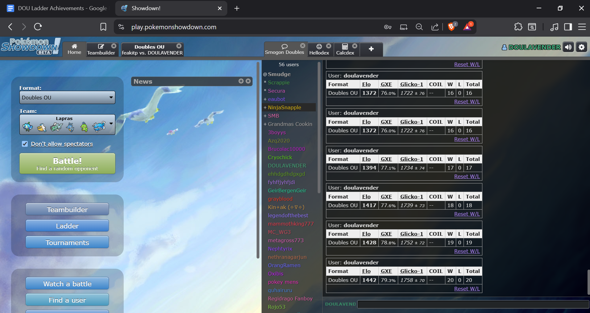Click Reset W/L under the 1442 Elo table
This screenshot has height=313, width=590.
[467, 289]
